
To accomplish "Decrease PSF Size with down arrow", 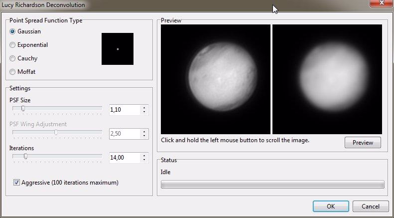I will 144,112.
